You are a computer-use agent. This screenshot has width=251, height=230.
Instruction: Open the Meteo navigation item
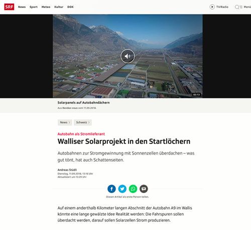46,7
